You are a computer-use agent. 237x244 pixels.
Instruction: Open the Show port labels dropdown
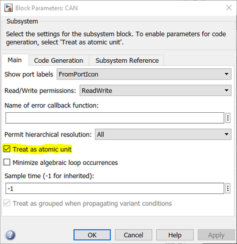(x=144, y=74)
